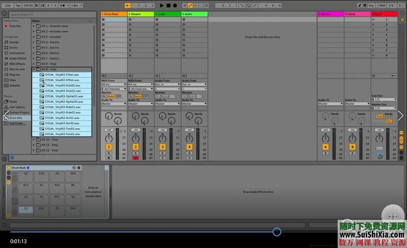Toggle Draw Mode pencil icon
This screenshot has width=407, height=248.
(x=359, y=5)
